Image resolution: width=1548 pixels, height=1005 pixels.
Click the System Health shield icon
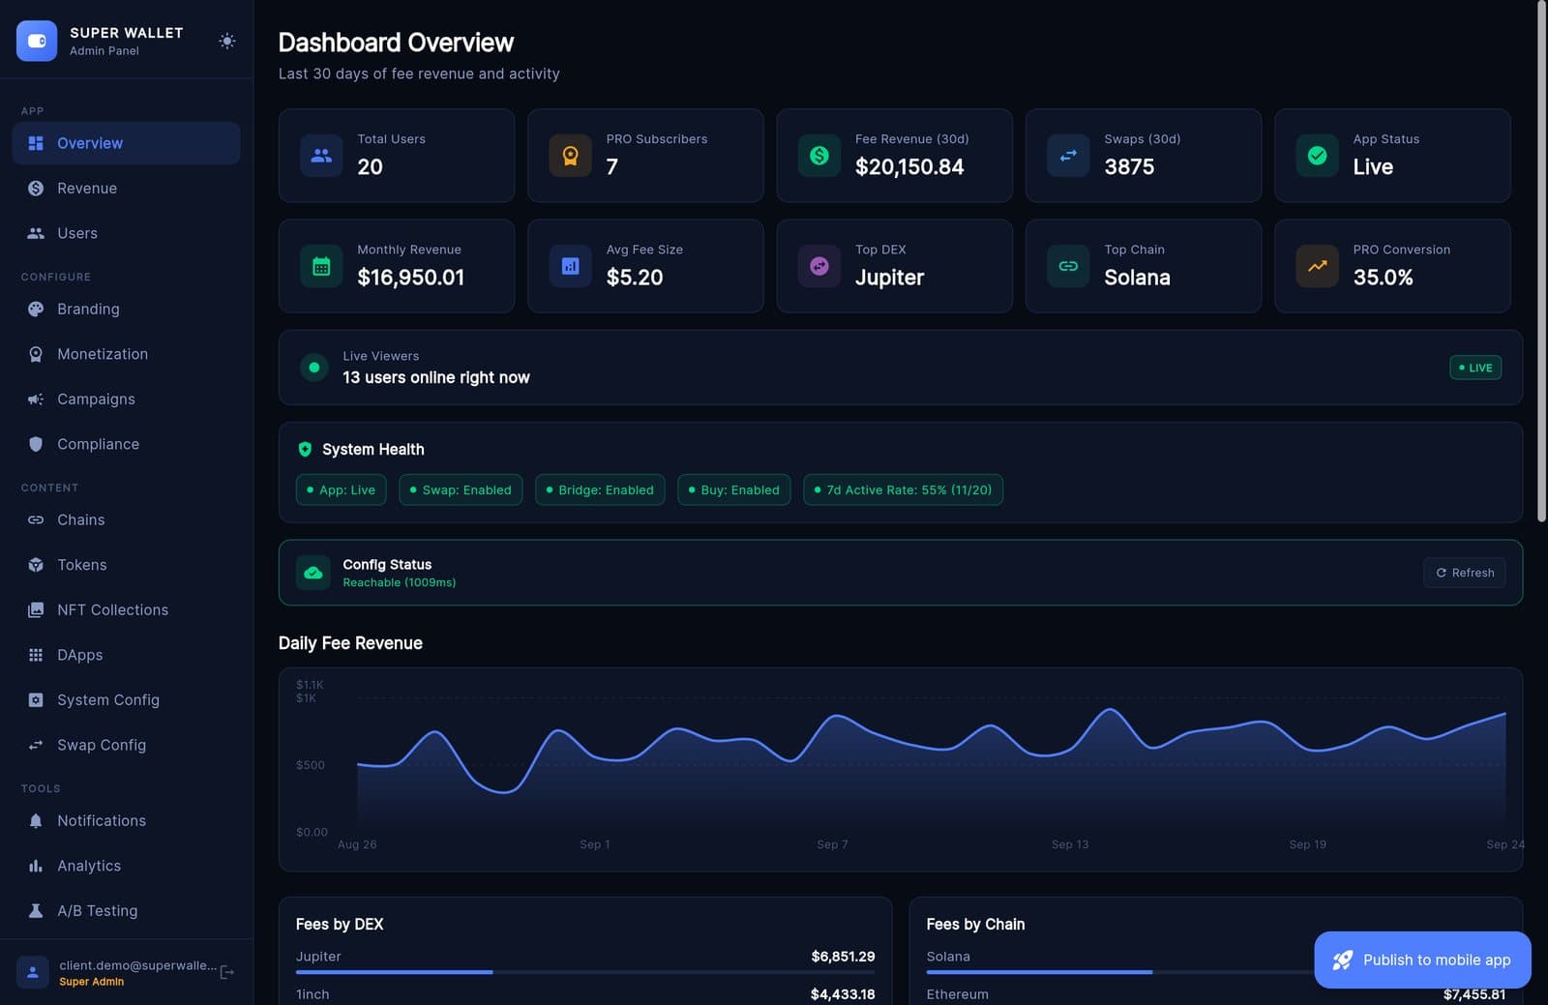[x=305, y=449]
